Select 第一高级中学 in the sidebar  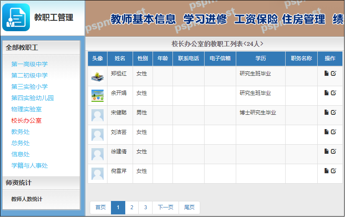coord(29,64)
